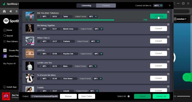Click the Let Me Love You album cover
Viewport: 192px width, 102px height.
click(x=30, y=66)
